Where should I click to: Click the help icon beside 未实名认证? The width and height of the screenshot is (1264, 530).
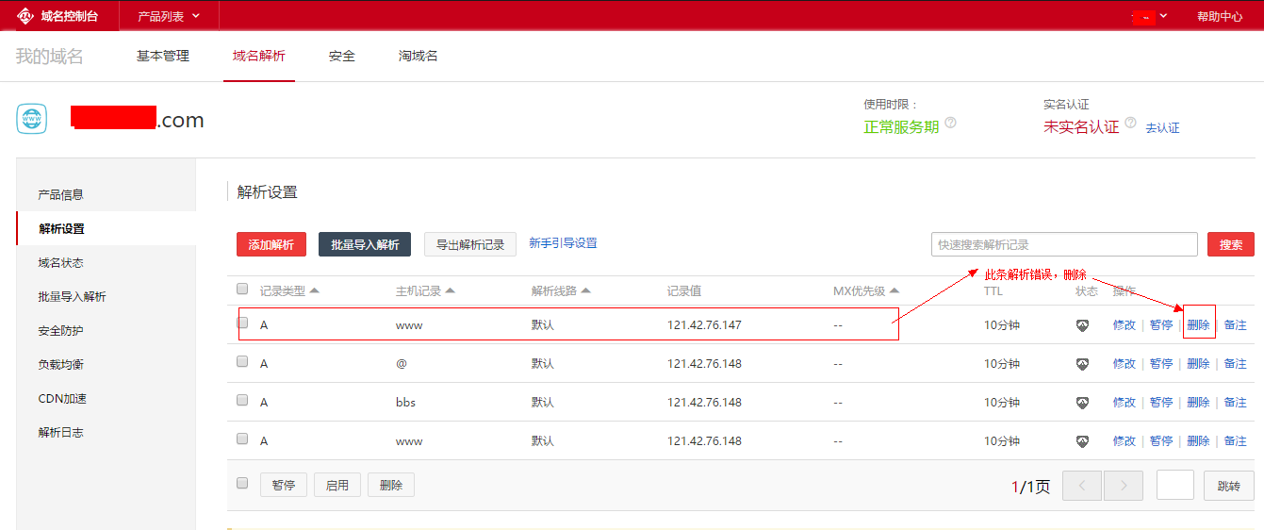pyautogui.click(x=1129, y=124)
